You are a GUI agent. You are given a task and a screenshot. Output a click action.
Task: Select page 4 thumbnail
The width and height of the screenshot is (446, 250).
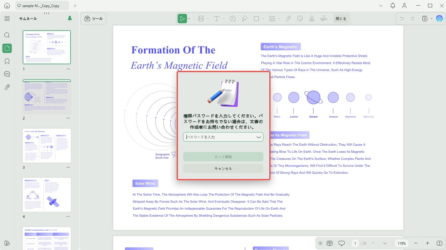coord(47,195)
